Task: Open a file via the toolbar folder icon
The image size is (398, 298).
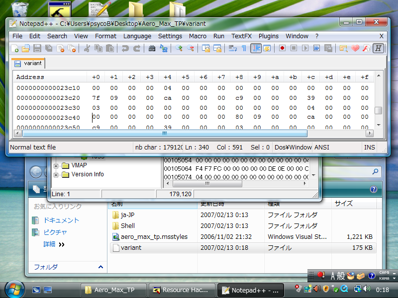Action: click(x=26, y=48)
